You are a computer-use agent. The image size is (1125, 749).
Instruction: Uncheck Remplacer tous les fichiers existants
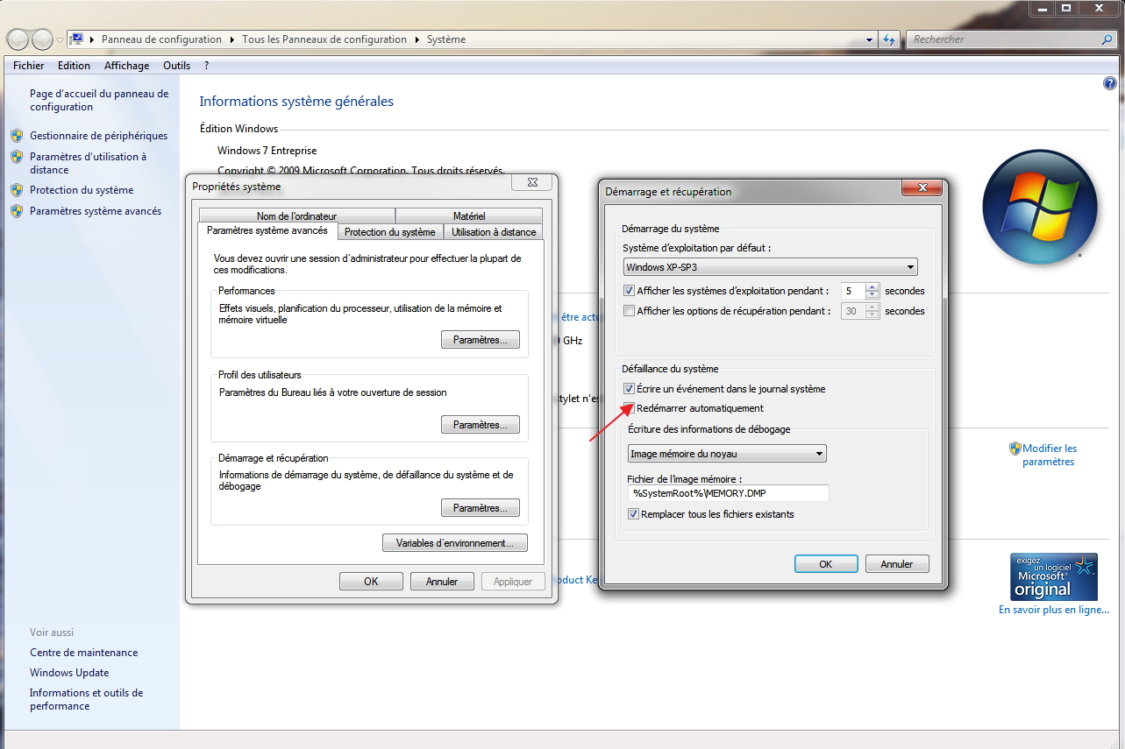point(633,514)
